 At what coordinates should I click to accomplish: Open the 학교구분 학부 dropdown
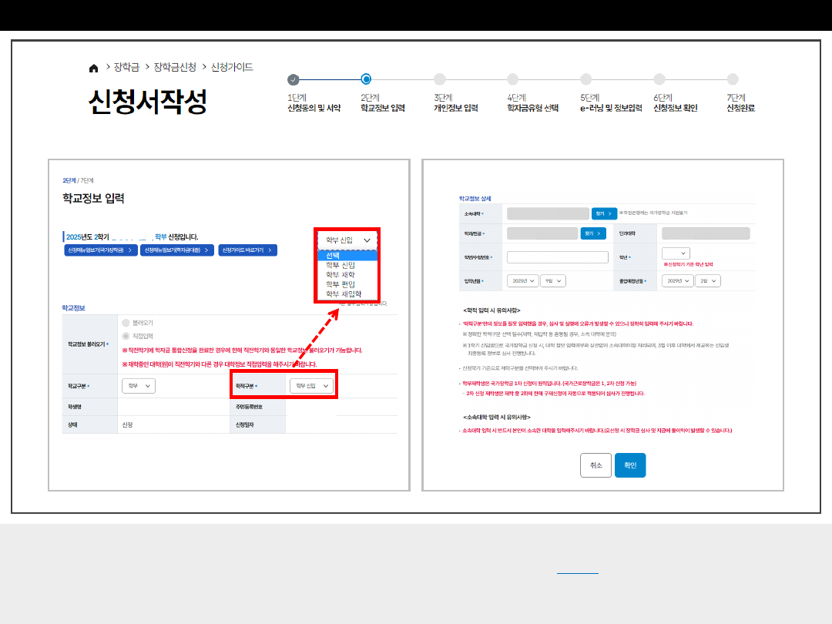tap(139, 385)
